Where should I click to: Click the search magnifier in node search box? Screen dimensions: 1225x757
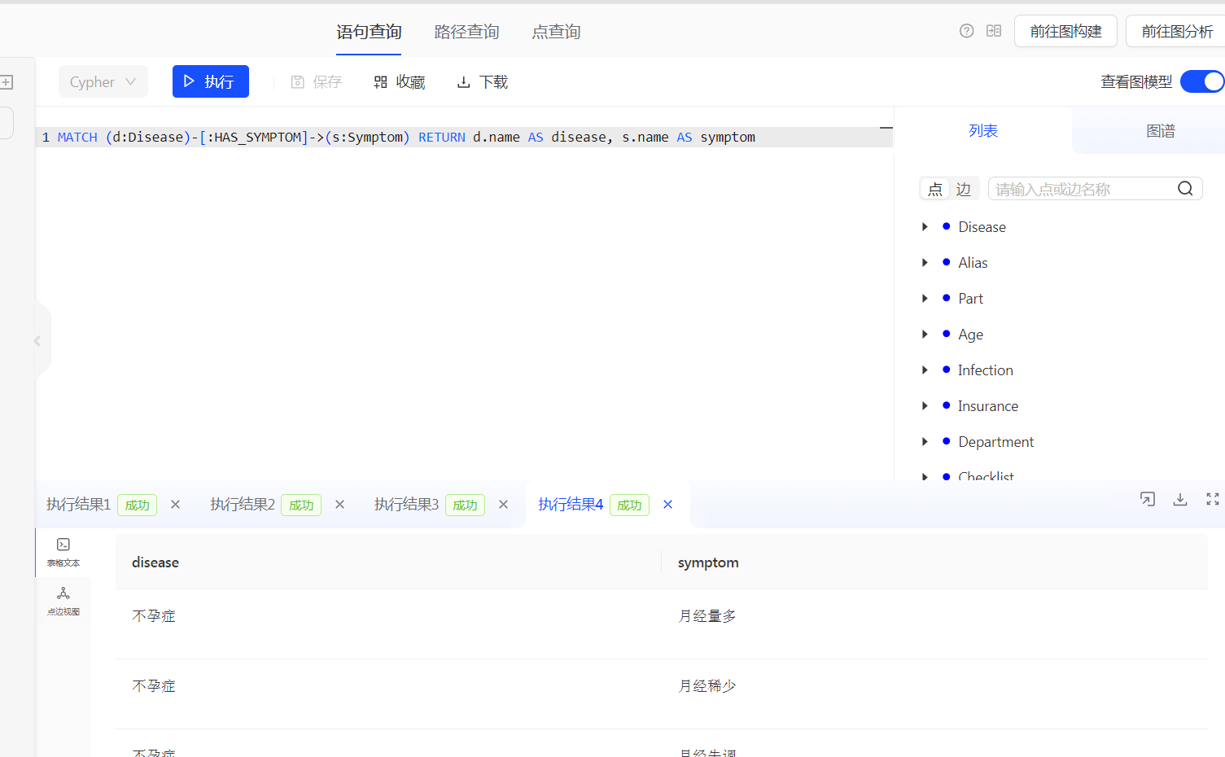click(x=1185, y=188)
